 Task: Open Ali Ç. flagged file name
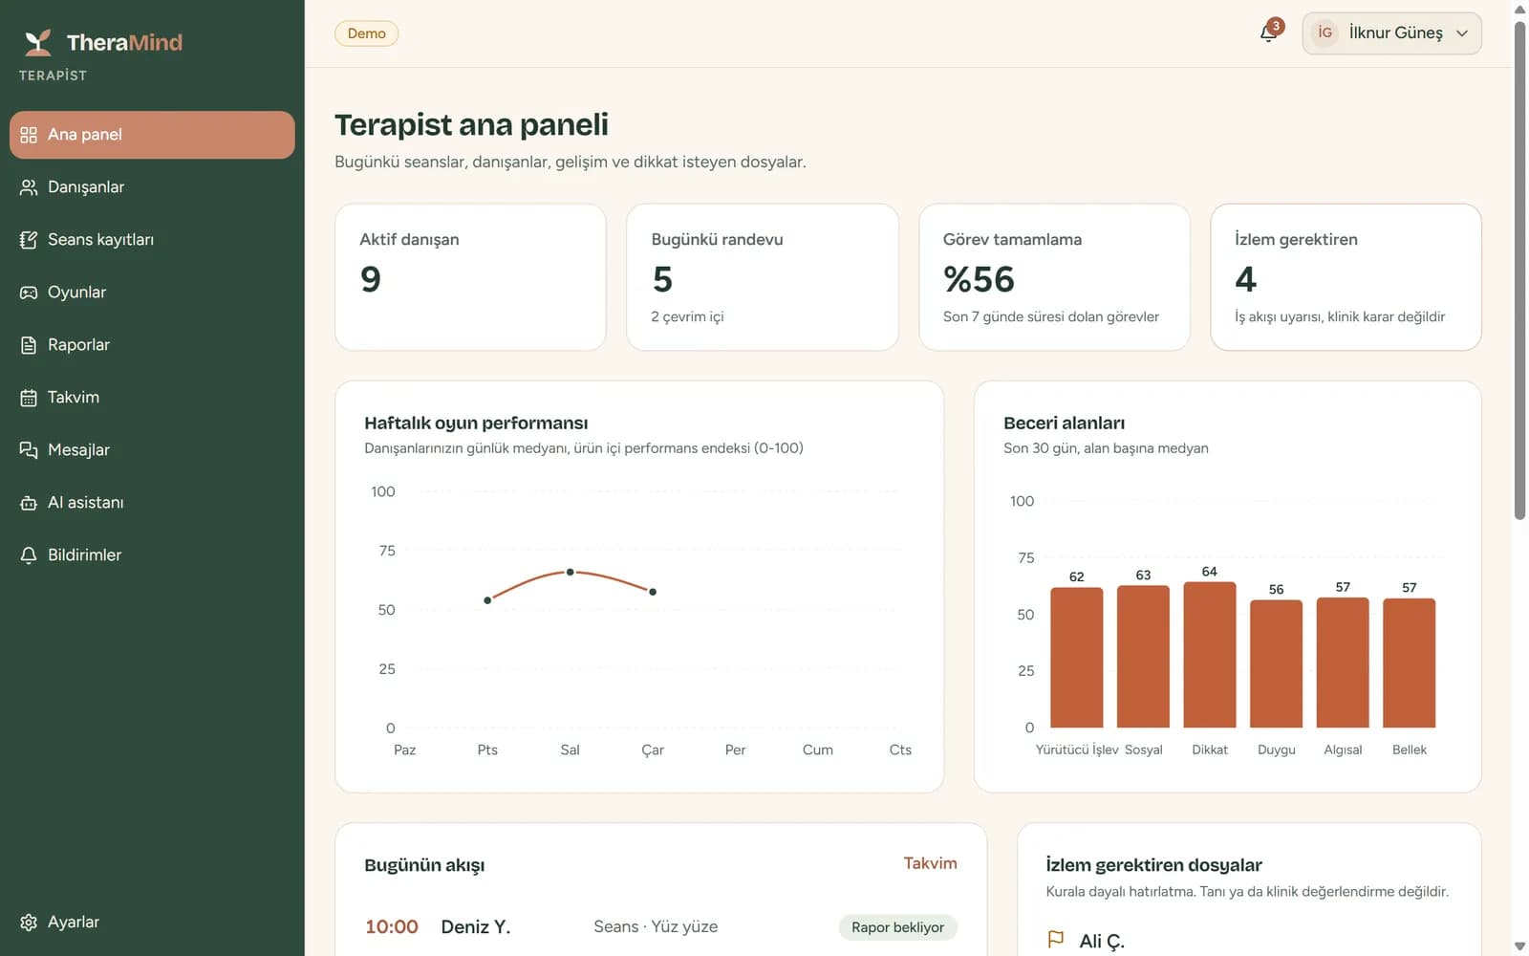pyautogui.click(x=1102, y=942)
